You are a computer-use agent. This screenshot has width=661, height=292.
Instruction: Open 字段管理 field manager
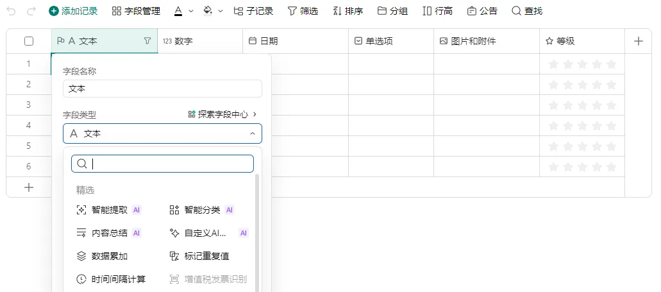pos(136,12)
